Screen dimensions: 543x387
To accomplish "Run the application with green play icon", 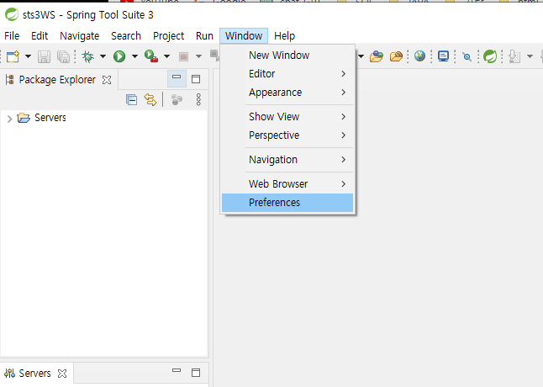I will [119, 56].
